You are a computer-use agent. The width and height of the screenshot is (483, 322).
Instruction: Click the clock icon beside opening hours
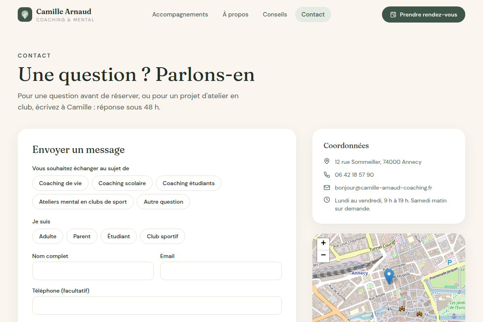click(327, 200)
